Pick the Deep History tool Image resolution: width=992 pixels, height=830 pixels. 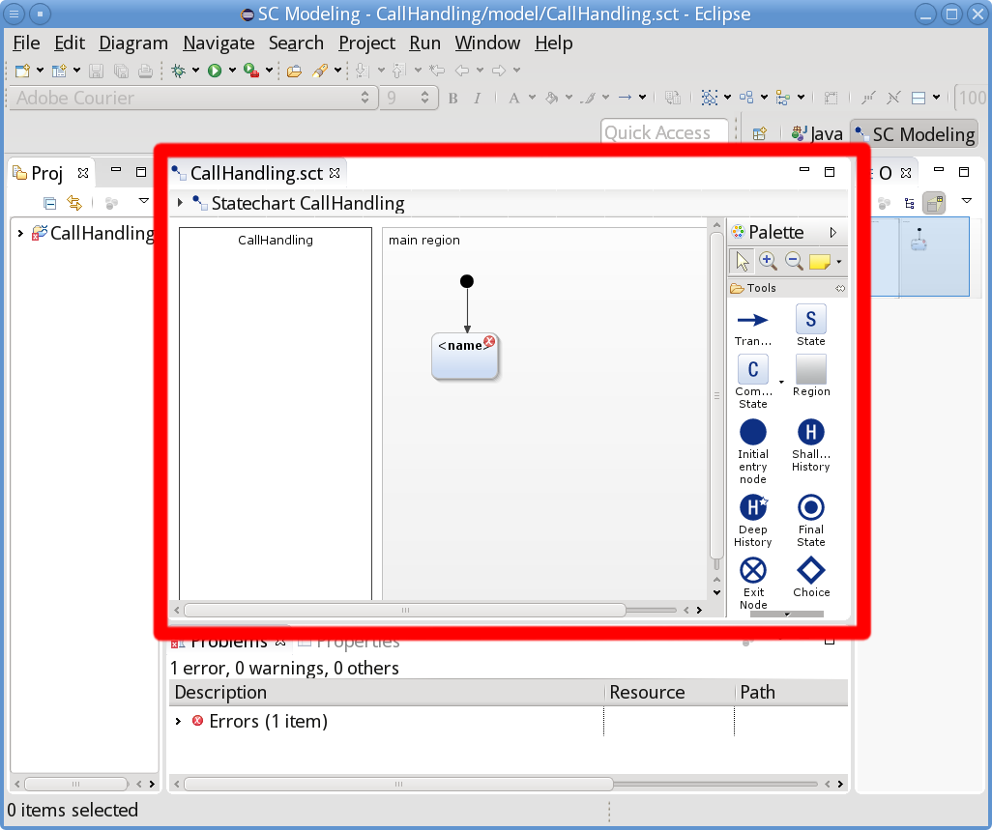(753, 521)
